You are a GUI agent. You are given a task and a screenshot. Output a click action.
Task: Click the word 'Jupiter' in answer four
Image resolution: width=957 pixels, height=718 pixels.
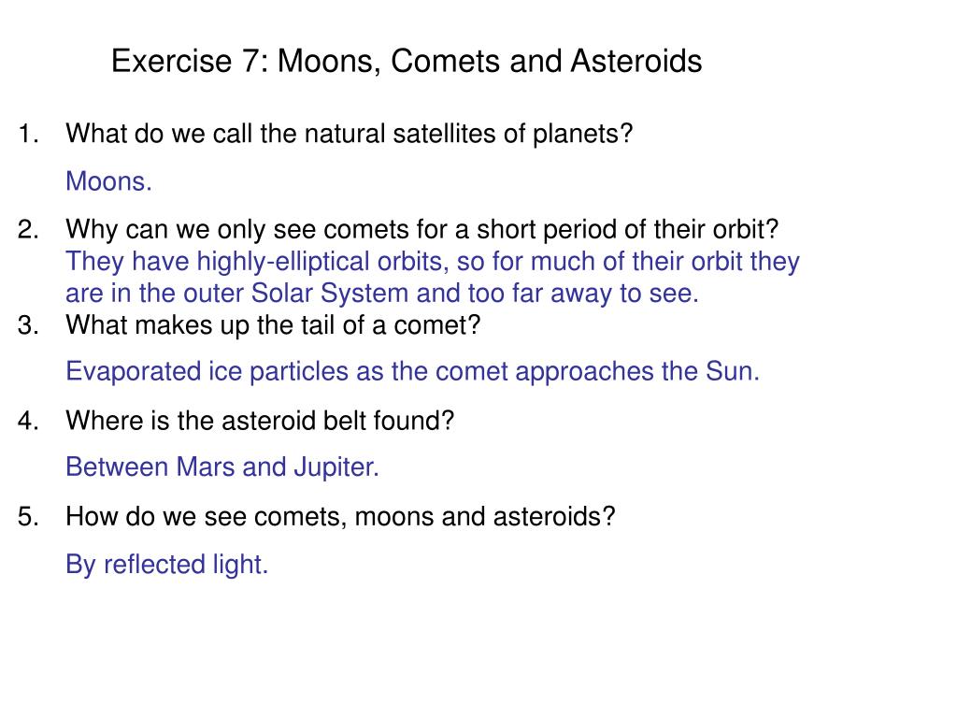[336, 467]
